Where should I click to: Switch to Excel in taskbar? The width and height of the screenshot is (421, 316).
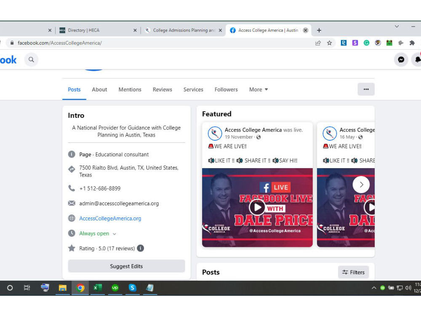[98, 288]
